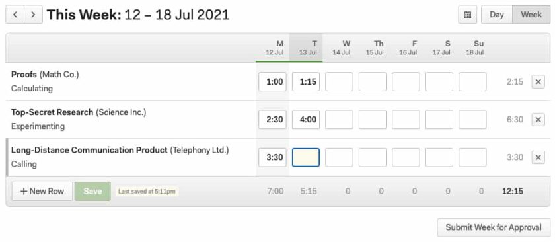Select Proofs Monday 1:00 time field

click(272, 82)
